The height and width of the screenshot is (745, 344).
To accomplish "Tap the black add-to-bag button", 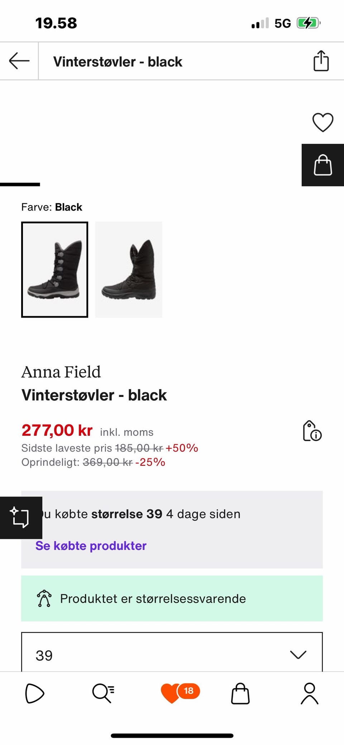I will [322, 165].
